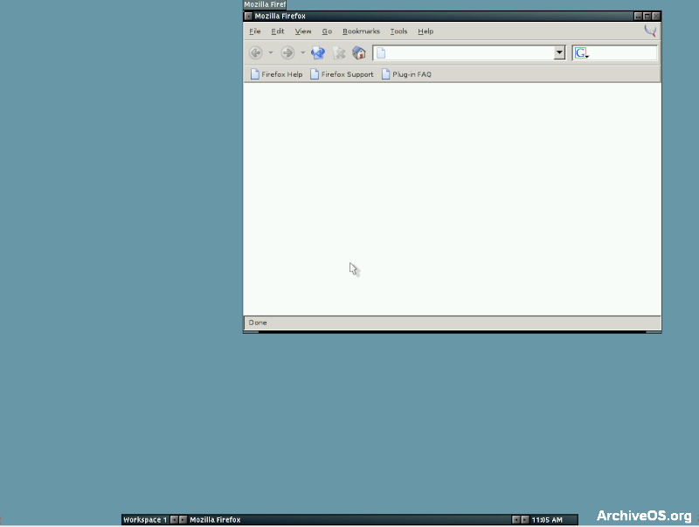Open the Edit menu
The height and width of the screenshot is (527, 699).
(x=277, y=31)
